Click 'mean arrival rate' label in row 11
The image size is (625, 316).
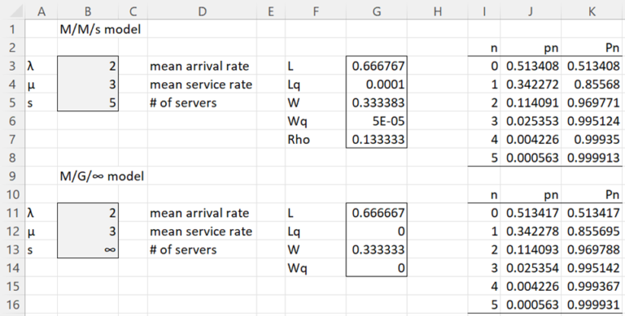click(x=199, y=213)
